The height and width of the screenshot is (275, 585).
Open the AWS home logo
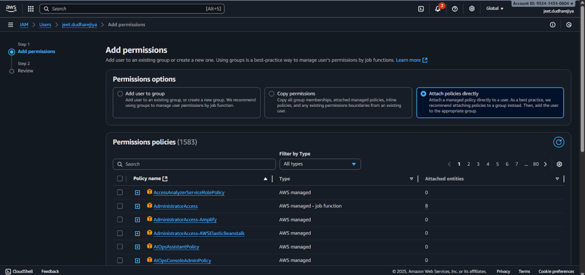pos(11,8)
